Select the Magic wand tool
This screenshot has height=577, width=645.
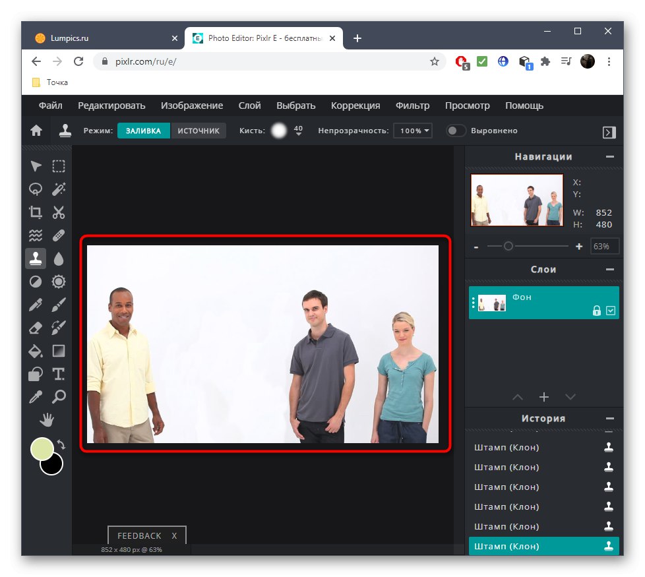pos(59,189)
